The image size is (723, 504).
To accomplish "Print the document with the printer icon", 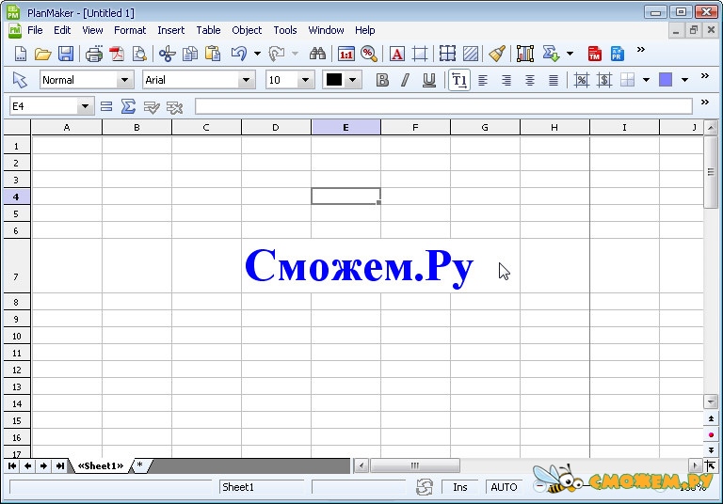I will 94,54.
